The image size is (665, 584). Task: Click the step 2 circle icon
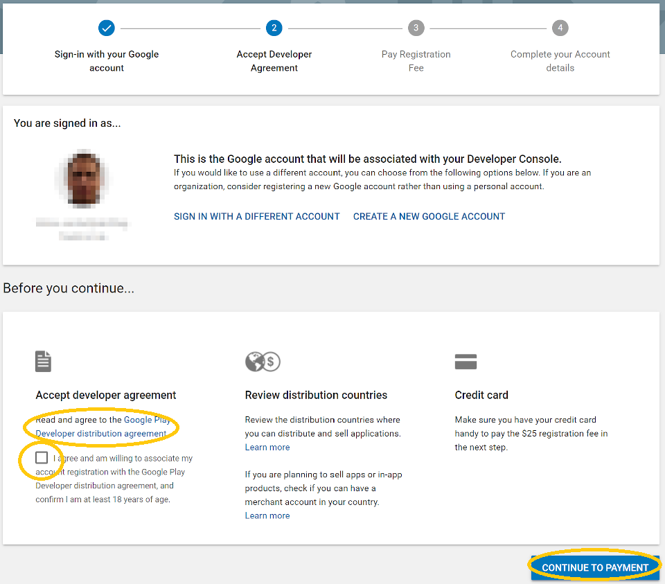point(274,28)
